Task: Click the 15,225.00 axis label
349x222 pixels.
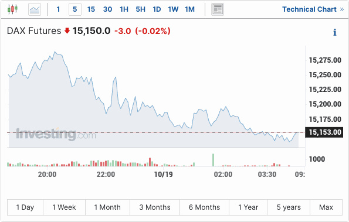Action: click(x=325, y=90)
